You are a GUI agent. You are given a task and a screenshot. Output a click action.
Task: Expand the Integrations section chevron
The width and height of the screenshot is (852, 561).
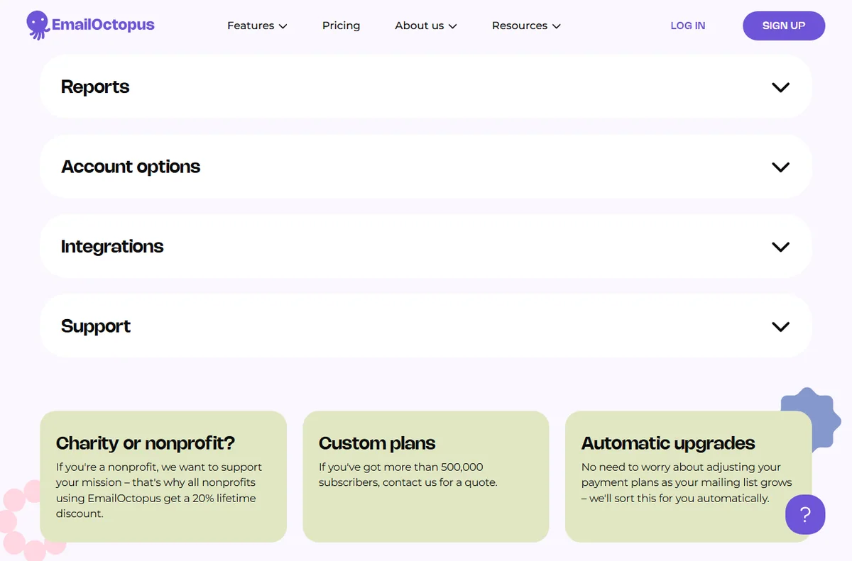[780, 247]
